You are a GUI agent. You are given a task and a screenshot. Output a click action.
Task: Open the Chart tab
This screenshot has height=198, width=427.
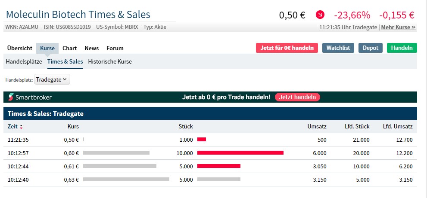click(69, 48)
